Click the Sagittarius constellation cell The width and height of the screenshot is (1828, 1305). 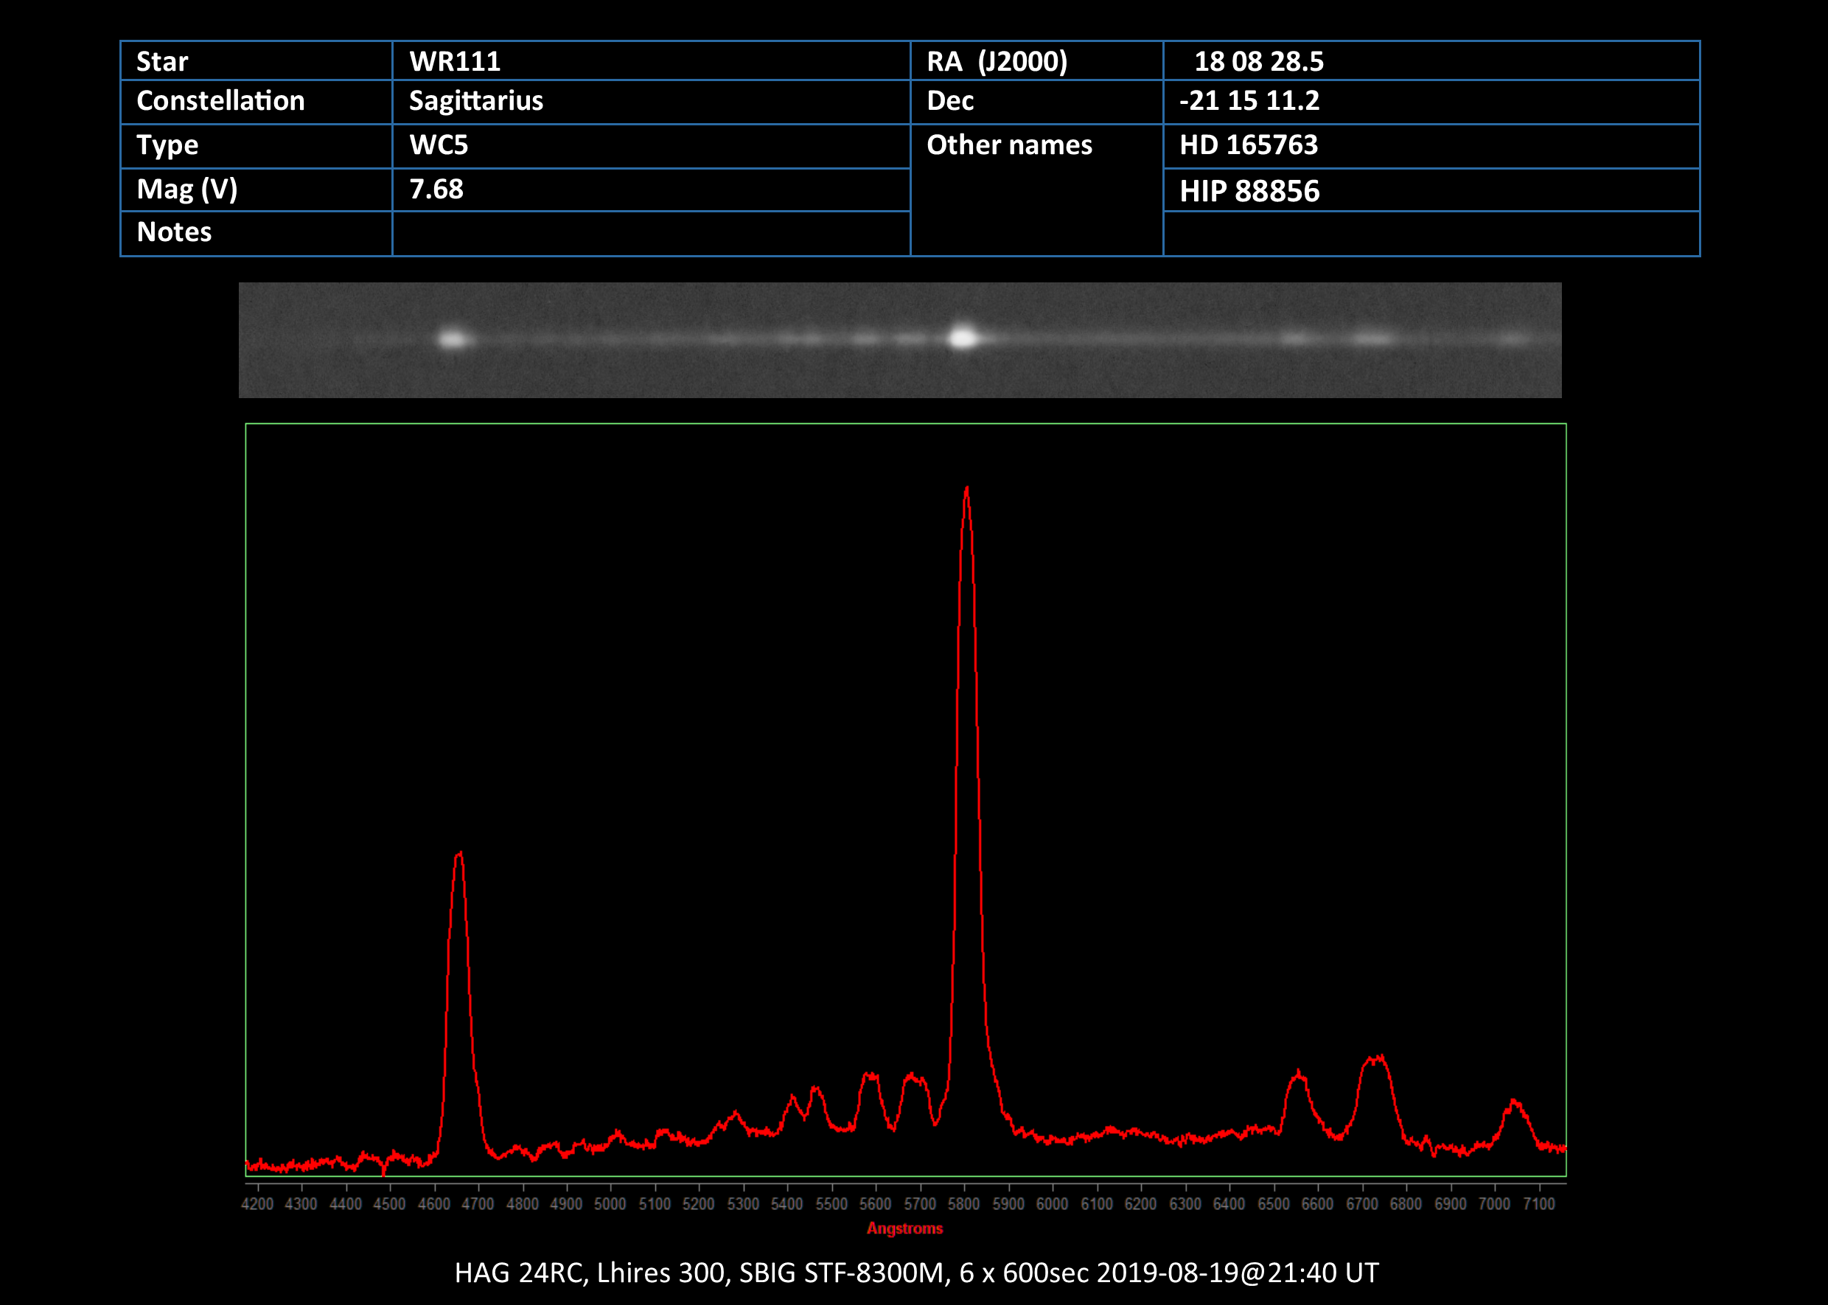[475, 101]
